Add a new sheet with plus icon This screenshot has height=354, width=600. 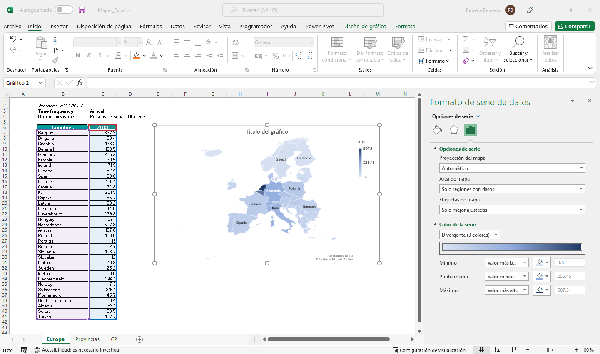point(139,339)
